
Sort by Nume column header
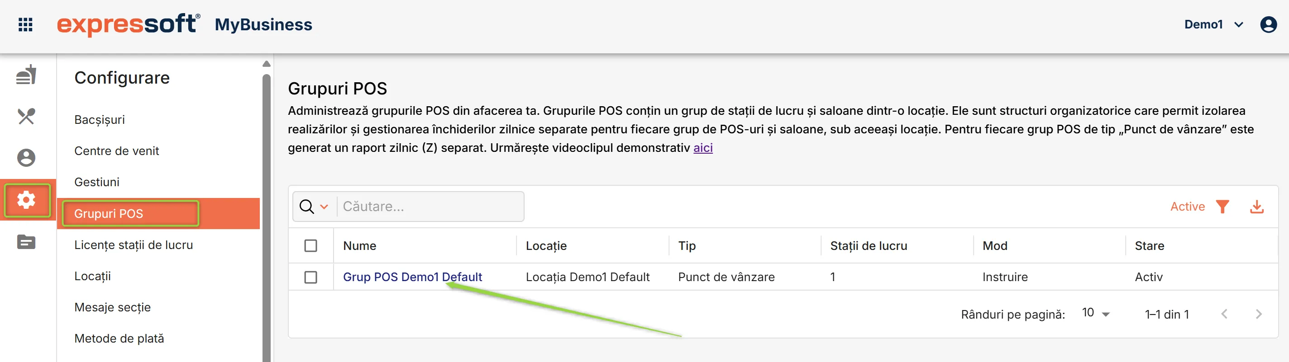tap(359, 245)
